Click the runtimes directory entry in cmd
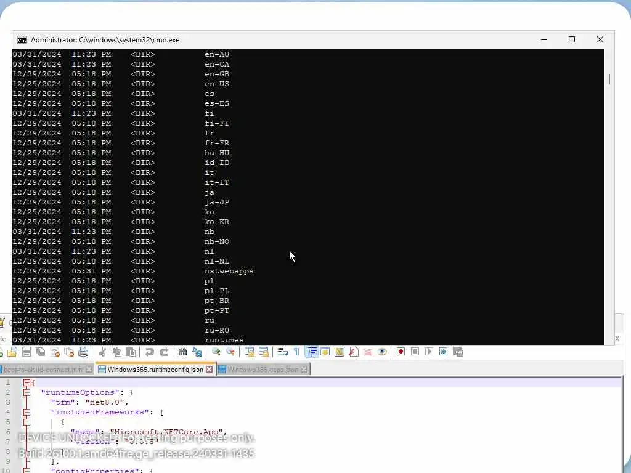This screenshot has height=473, width=631. tap(224, 340)
